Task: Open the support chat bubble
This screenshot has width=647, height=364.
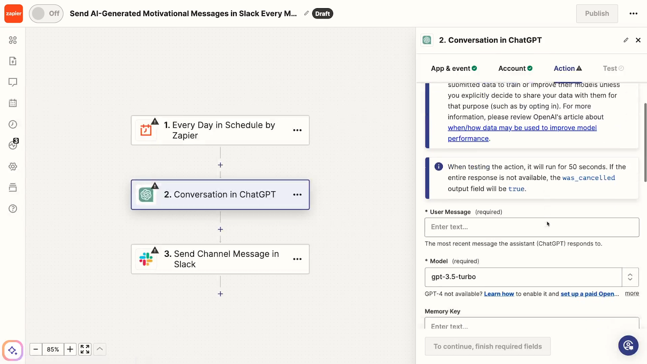Action: click(628, 345)
